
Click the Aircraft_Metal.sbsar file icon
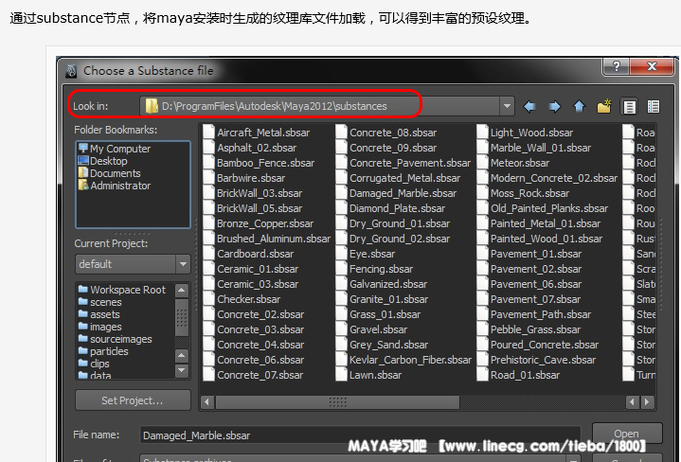pos(209,133)
